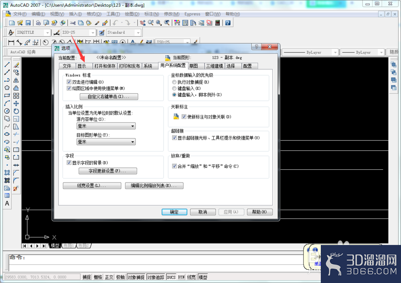Image resolution: width=401 pixels, height=283 pixels.
Task: Select the Spline draw tool
Action: (7, 126)
